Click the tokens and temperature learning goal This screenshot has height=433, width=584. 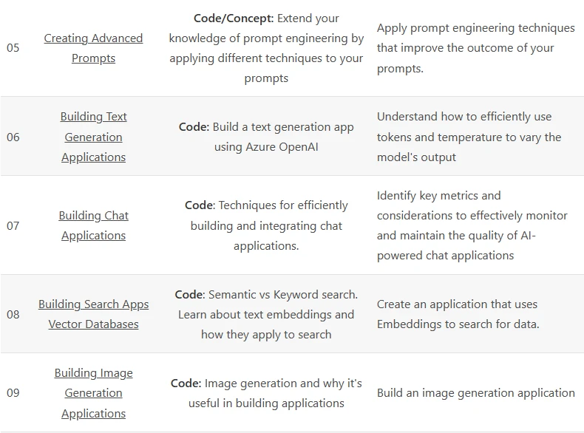[x=469, y=137]
